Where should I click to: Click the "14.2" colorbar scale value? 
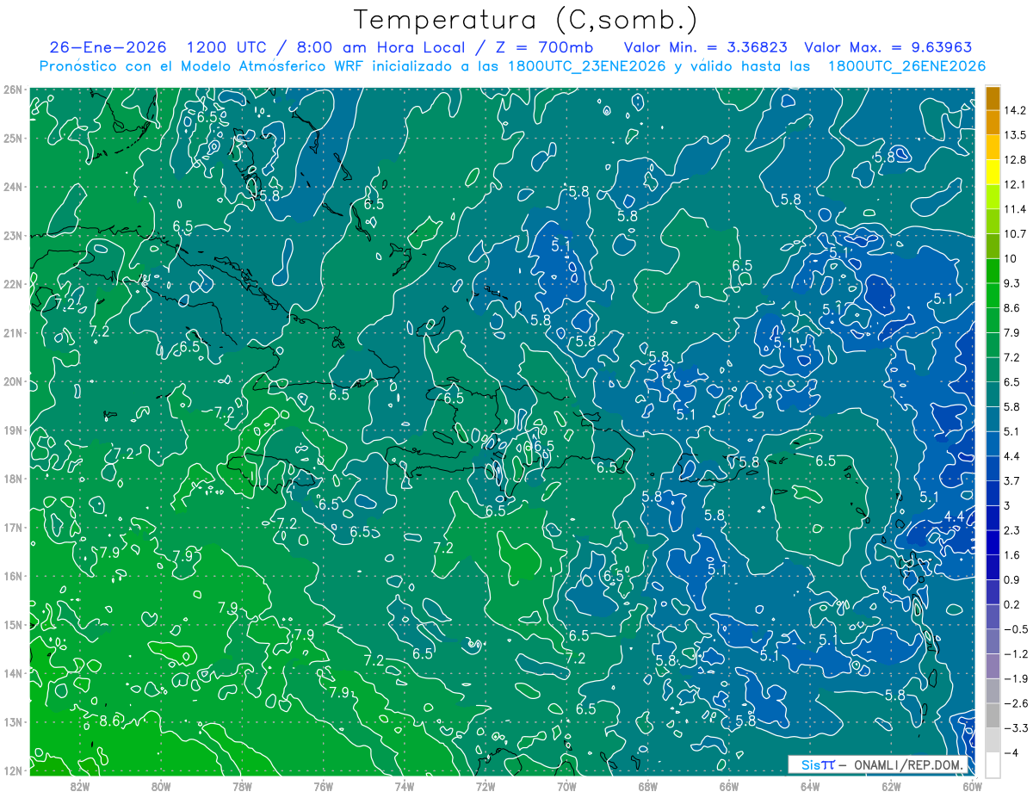coord(1016,111)
